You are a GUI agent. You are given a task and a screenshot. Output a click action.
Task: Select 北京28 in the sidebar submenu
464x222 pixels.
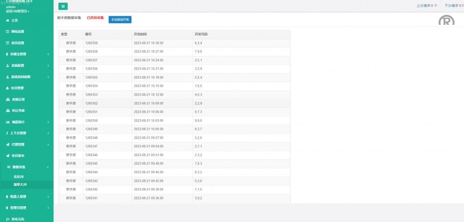19,177
